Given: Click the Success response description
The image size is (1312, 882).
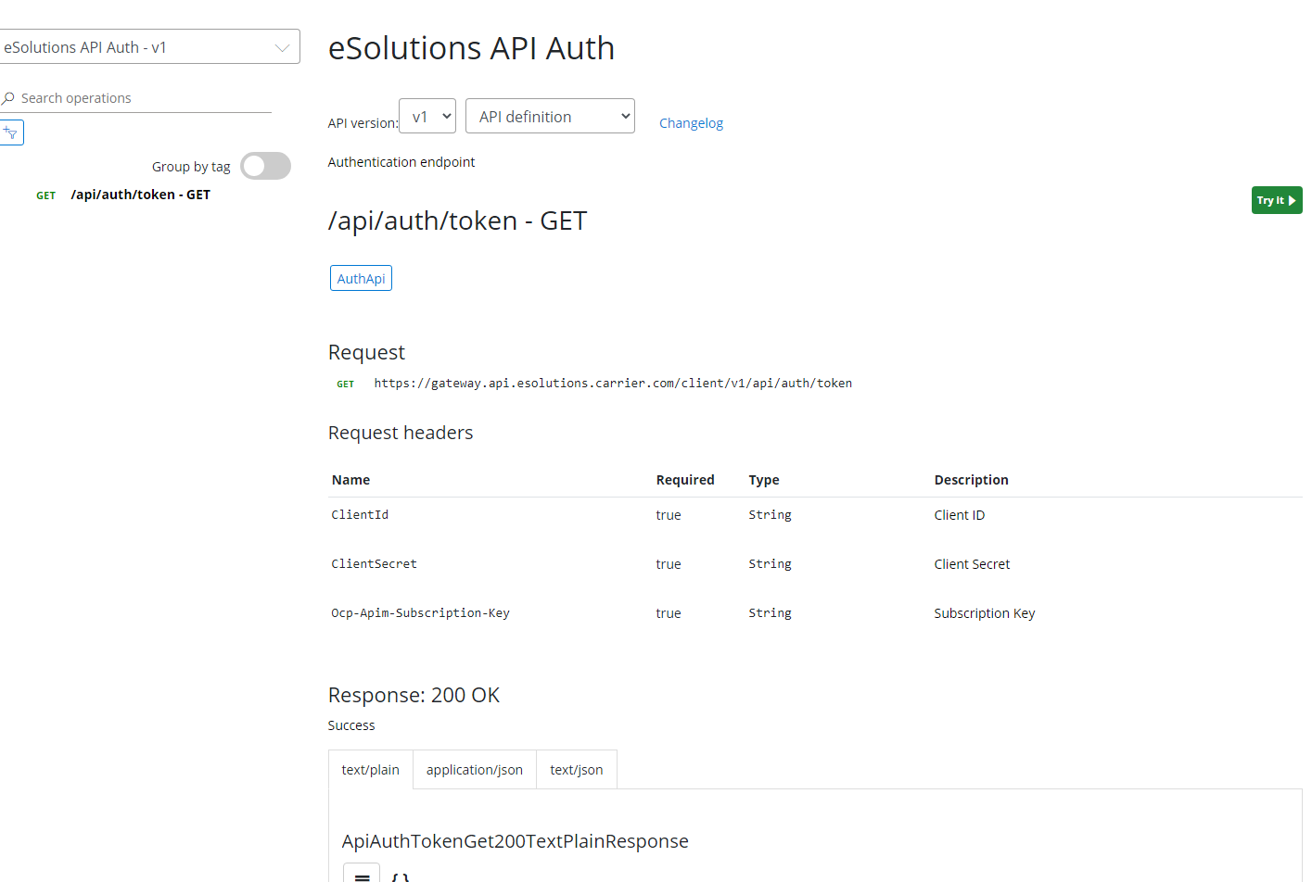Looking at the screenshot, I should 351,725.
